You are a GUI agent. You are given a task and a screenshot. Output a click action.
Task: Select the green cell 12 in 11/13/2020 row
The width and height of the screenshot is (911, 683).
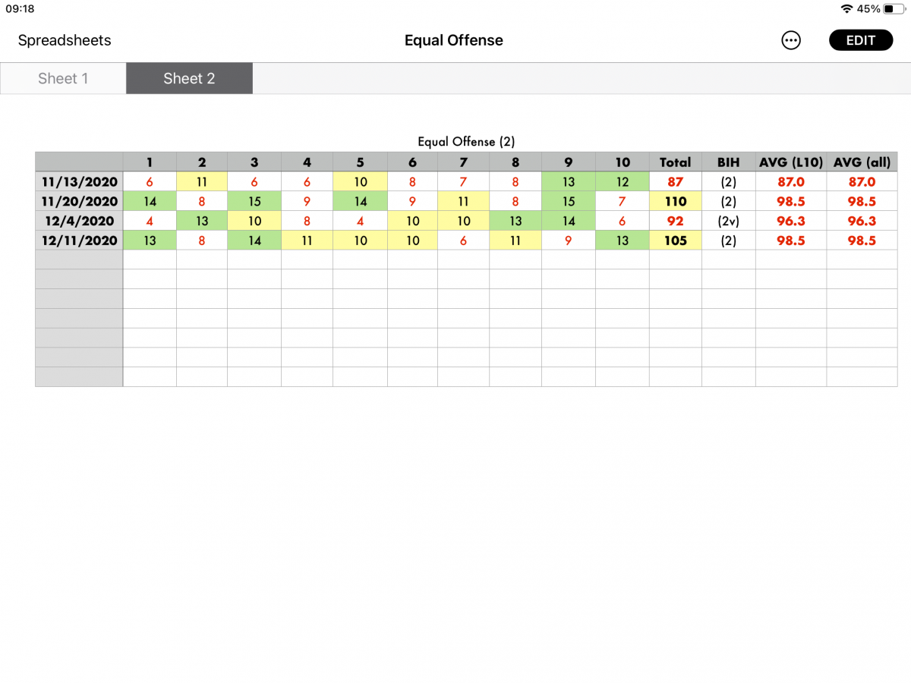click(622, 182)
